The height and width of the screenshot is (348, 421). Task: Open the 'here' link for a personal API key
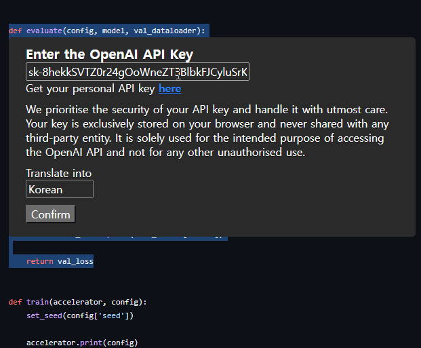click(169, 89)
